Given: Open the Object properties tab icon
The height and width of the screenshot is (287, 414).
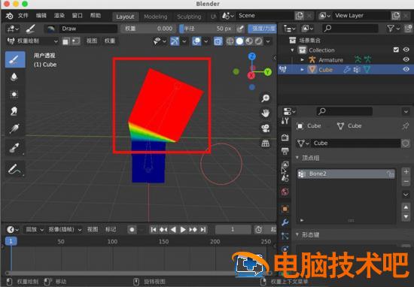Looking at the screenshot, I should (x=285, y=209).
